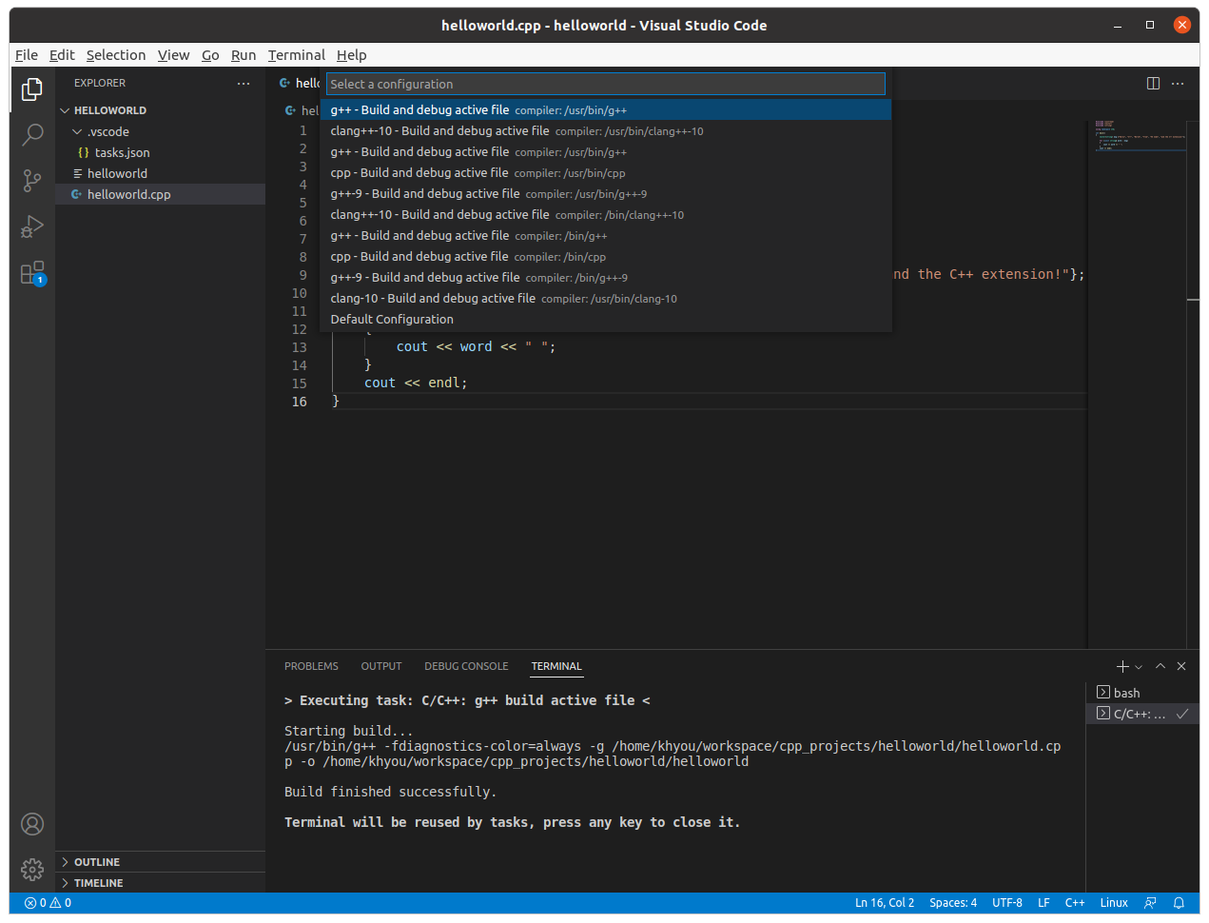The width and height of the screenshot is (1209, 923).
Task: Open the Search view in the sidebar
Action: pos(32,134)
